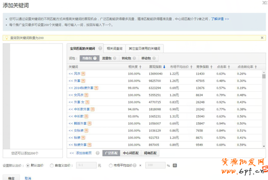The height and width of the screenshot is (180, 268).
Task: Click calculator icon after the percent field
Action: 175,165
